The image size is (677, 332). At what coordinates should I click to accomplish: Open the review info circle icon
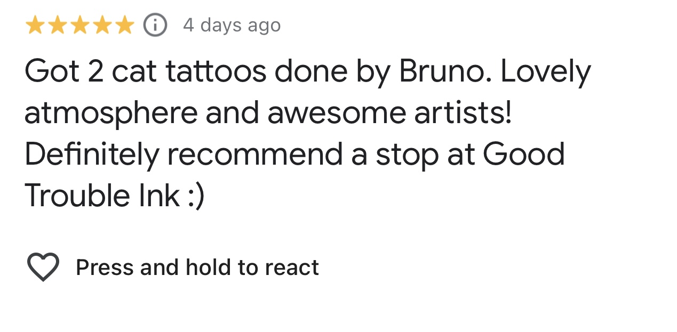pos(155,25)
